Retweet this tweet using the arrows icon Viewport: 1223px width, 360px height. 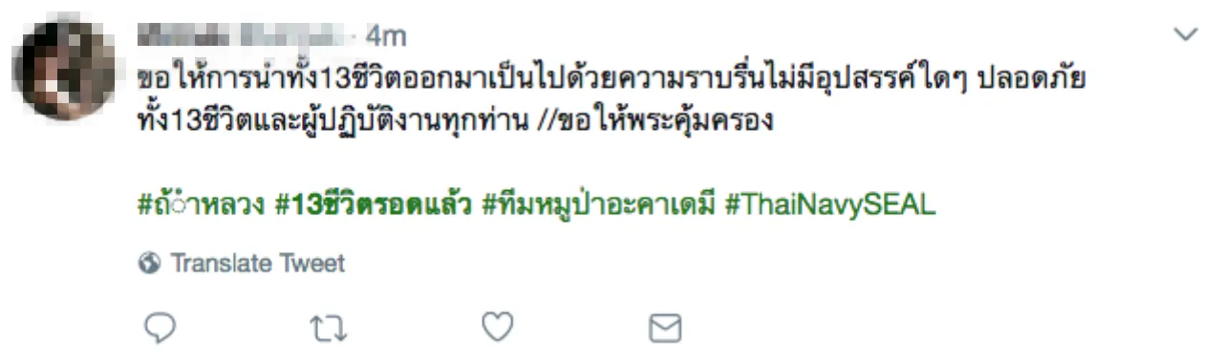tap(329, 329)
